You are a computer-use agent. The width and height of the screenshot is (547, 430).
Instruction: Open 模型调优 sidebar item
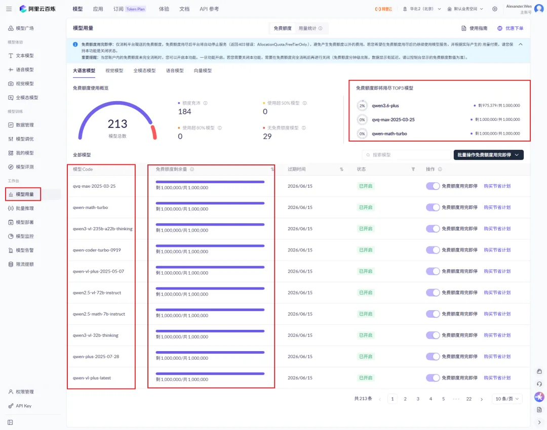21,139
